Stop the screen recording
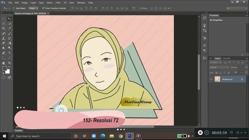The image size is (249, 140). tap(200, 133)
